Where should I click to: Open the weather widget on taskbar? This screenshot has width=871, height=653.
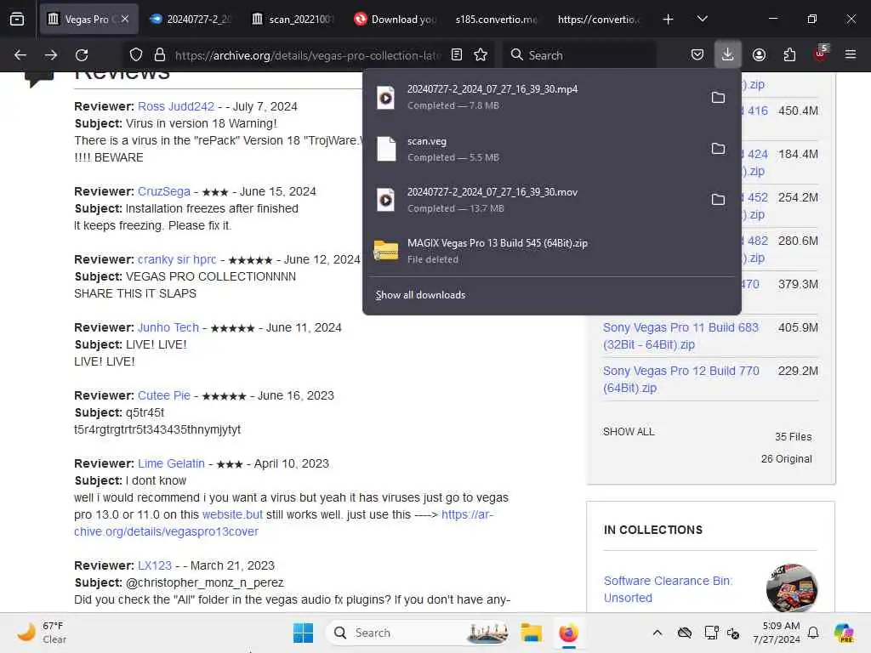point(42,633)
